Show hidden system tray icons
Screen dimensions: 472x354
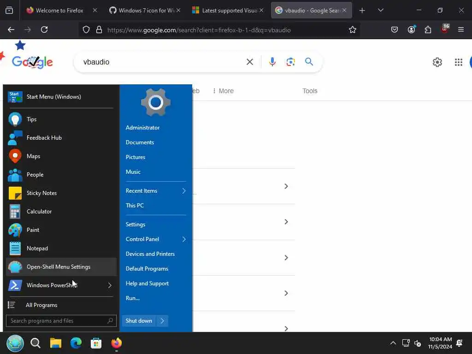[393, 343]
